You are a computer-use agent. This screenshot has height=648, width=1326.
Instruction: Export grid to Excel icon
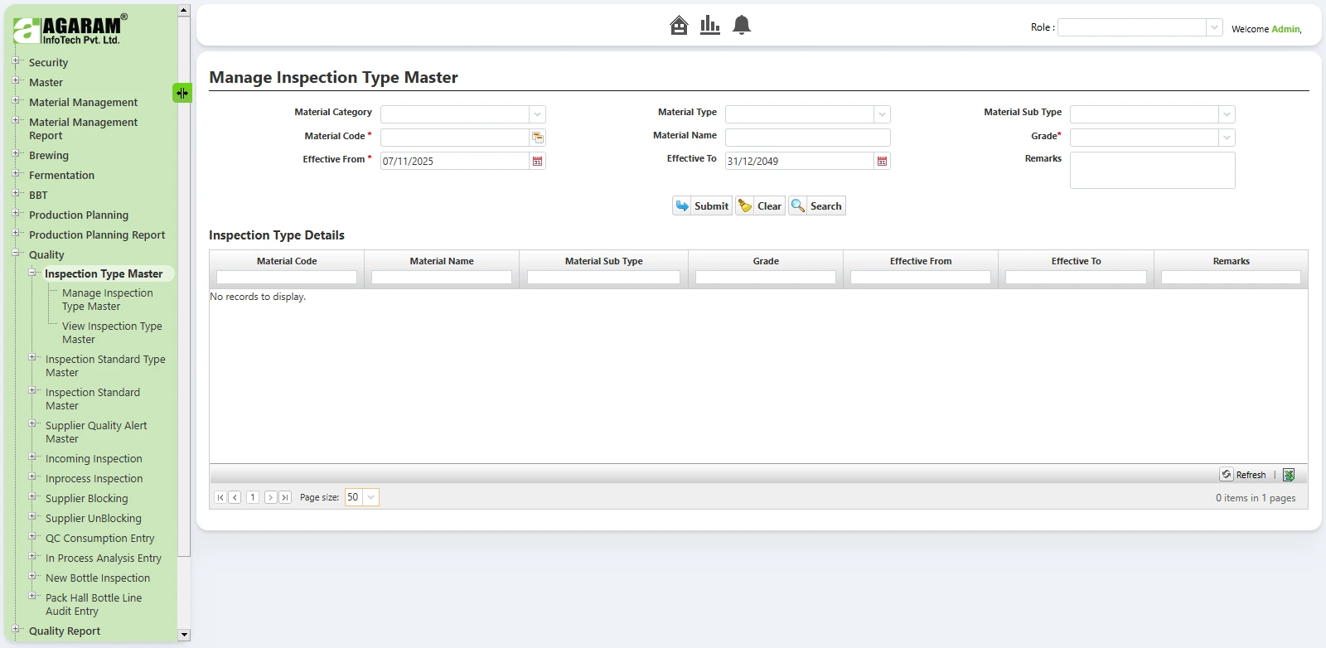click(x=1289, y=475)
